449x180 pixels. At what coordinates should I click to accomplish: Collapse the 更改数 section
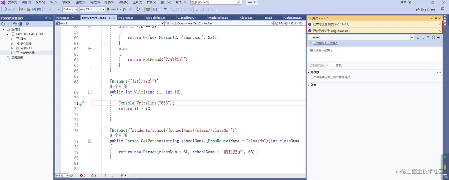click(309, 72)
